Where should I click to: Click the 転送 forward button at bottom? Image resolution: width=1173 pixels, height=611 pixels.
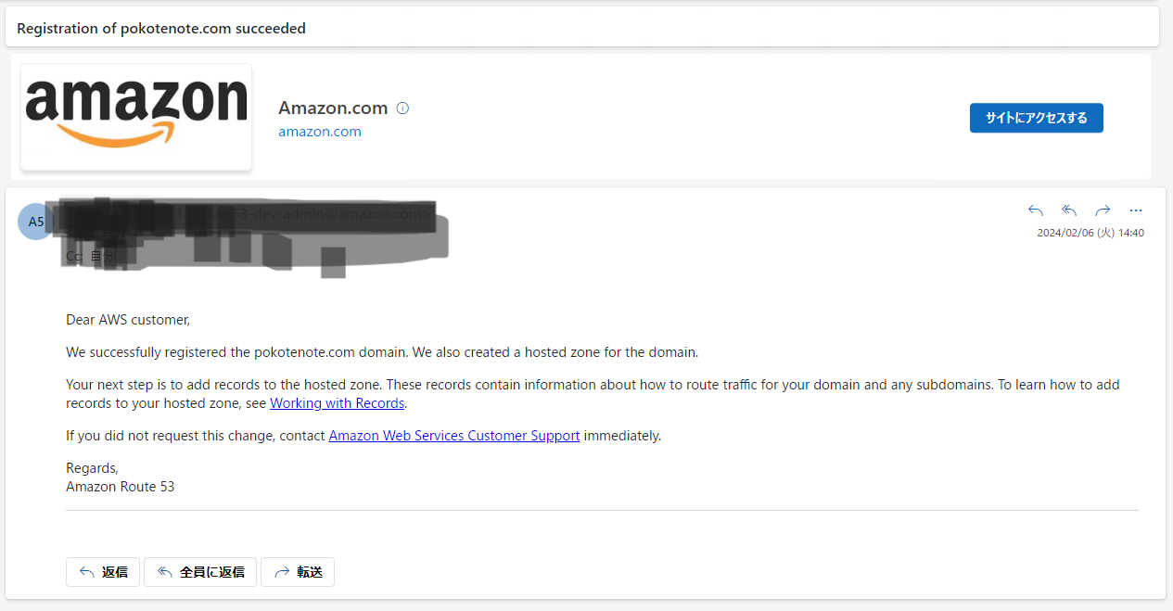pyautogui.click(x=298, y=572)
